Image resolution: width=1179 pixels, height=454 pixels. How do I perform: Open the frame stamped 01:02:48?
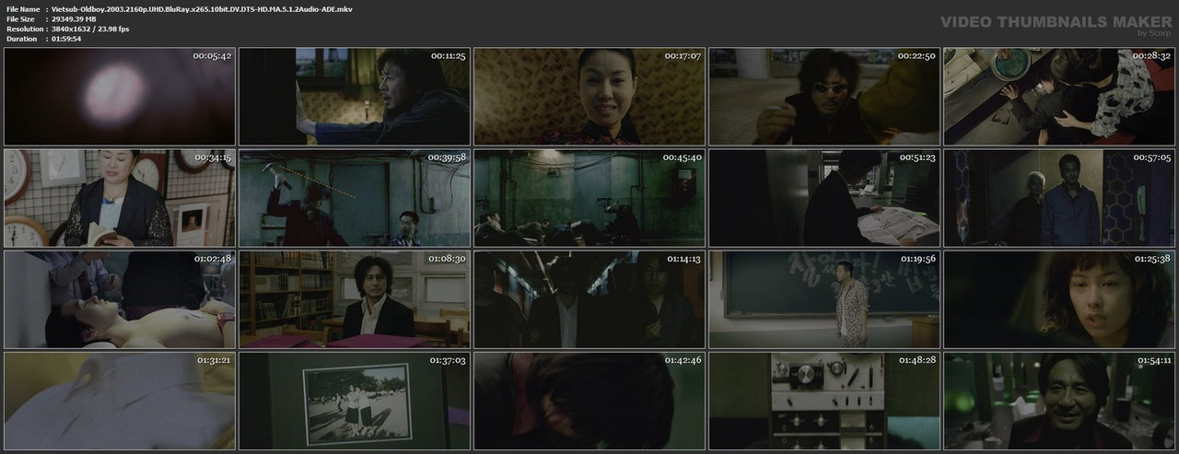(119, 298)
